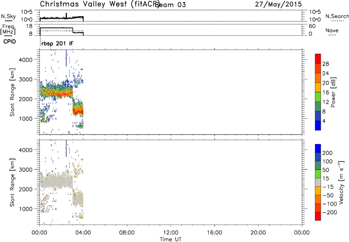Click the '12:00' time tick label
Viewport: 349px width, 242px height.
[171, 233]
